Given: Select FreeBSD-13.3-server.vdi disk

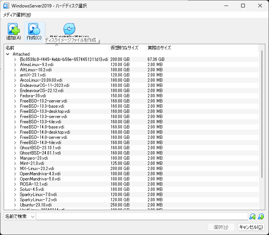Looking at the screenshot, I should pyautogui.click(x=43, y=117).
